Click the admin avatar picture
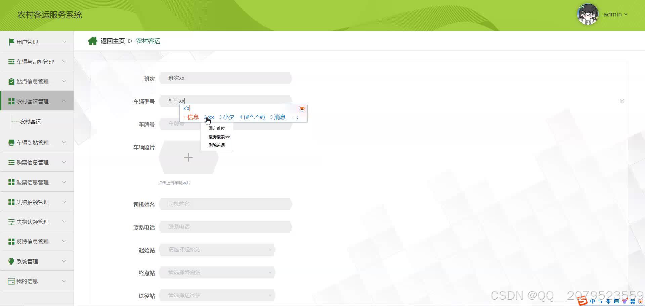Image resolution: width=645 pixels, height=306 pixels. click(588, 14)
